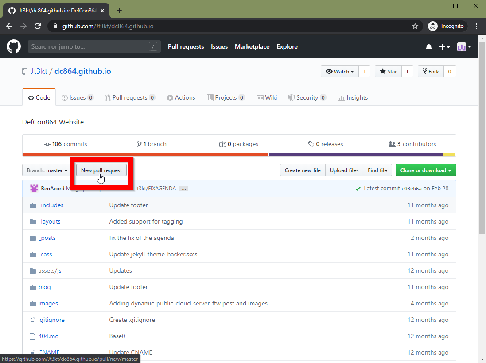Click the green Clone or download button
Image resolution: width=486 pixels, height=363 pixels.
pyautogui.click(x=426, y=170)
